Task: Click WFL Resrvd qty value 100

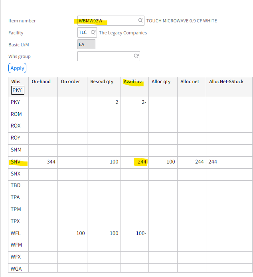Action: tap(114, 233)
